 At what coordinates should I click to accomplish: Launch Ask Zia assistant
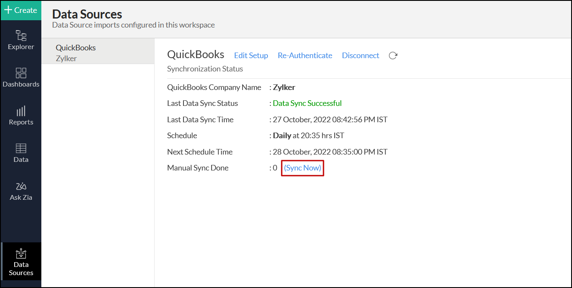pyautogui.click(x=21, y=191)
